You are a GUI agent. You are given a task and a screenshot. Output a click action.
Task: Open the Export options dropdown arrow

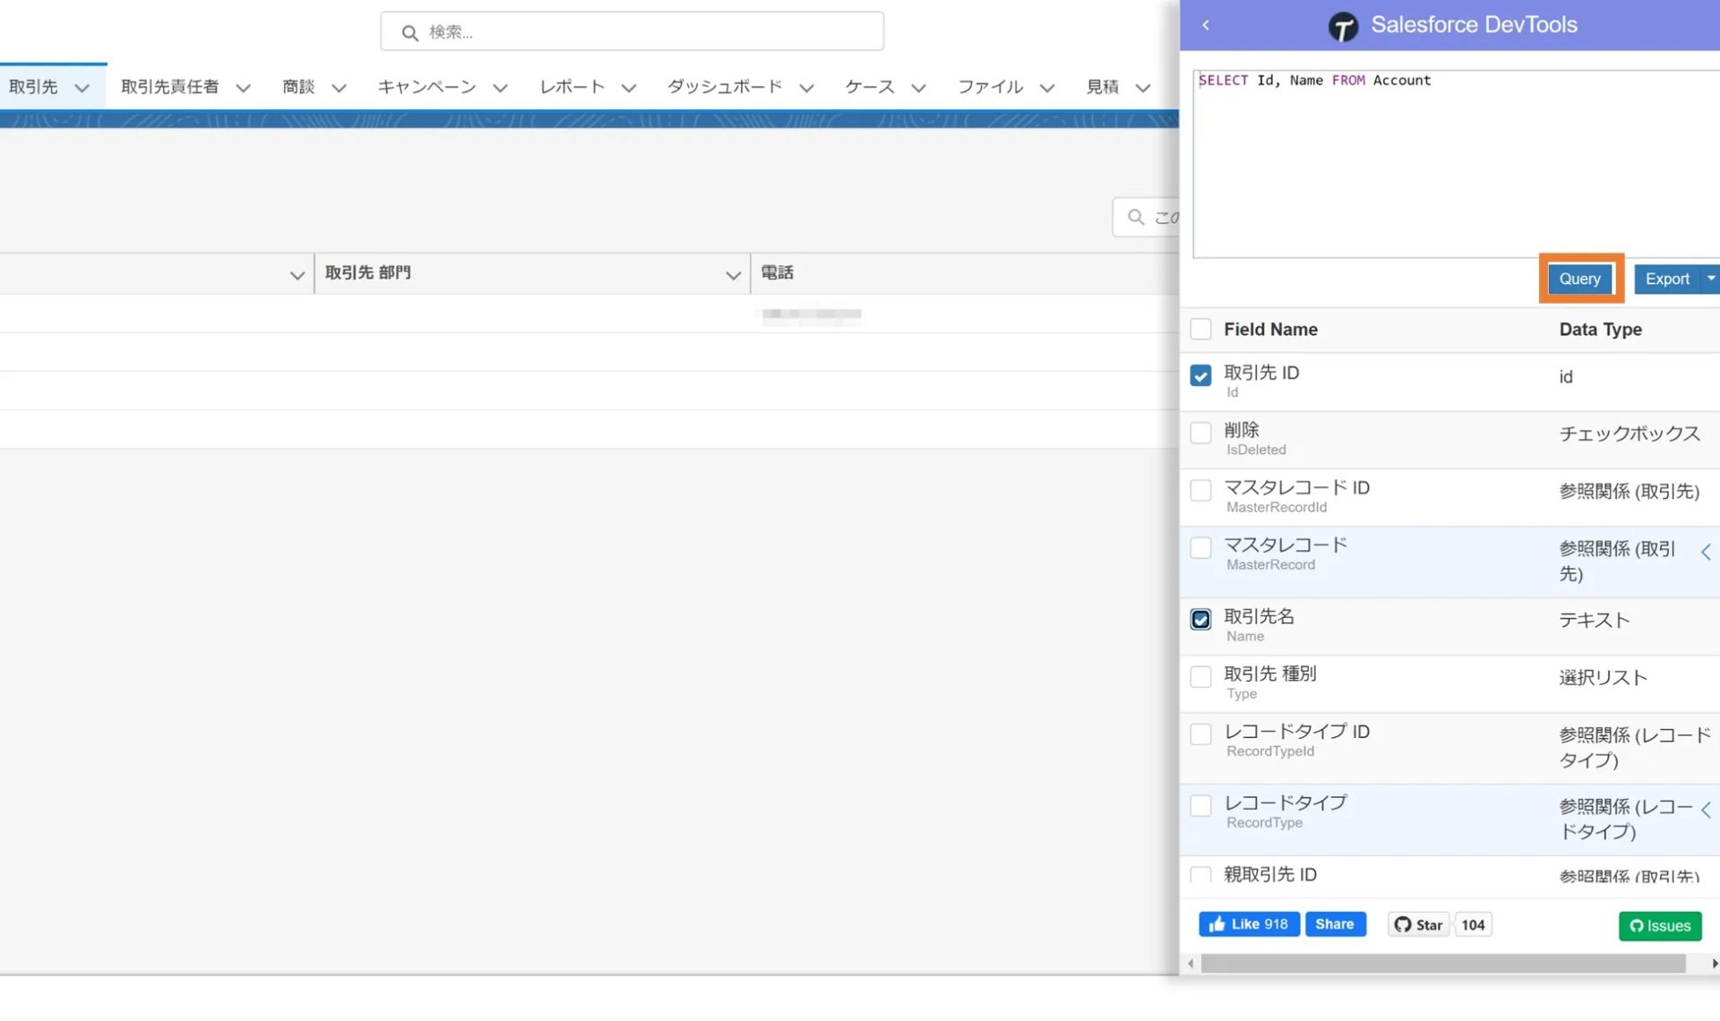coord(1712,279)
